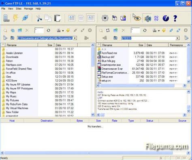Image resolution: width=192 pixels, height=160 pixels.
Task: Click the Status column in transfer queue
Action: point(149,121)
